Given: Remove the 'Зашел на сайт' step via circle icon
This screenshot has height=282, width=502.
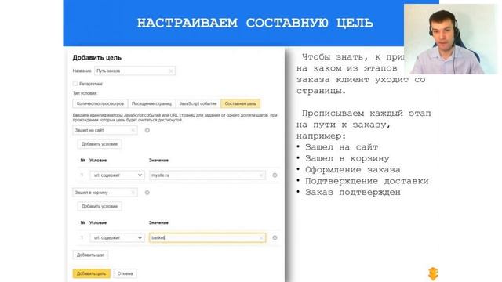Looking at the screenshot, I should click(147, 130).
